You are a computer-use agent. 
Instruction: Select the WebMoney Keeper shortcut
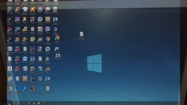pyautogui.click(x=25, y=41)
